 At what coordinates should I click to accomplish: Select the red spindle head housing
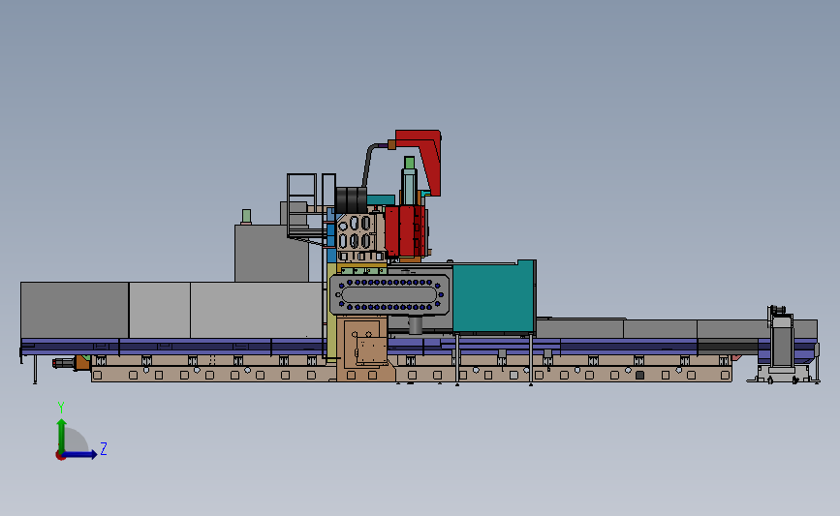[405, 231]
